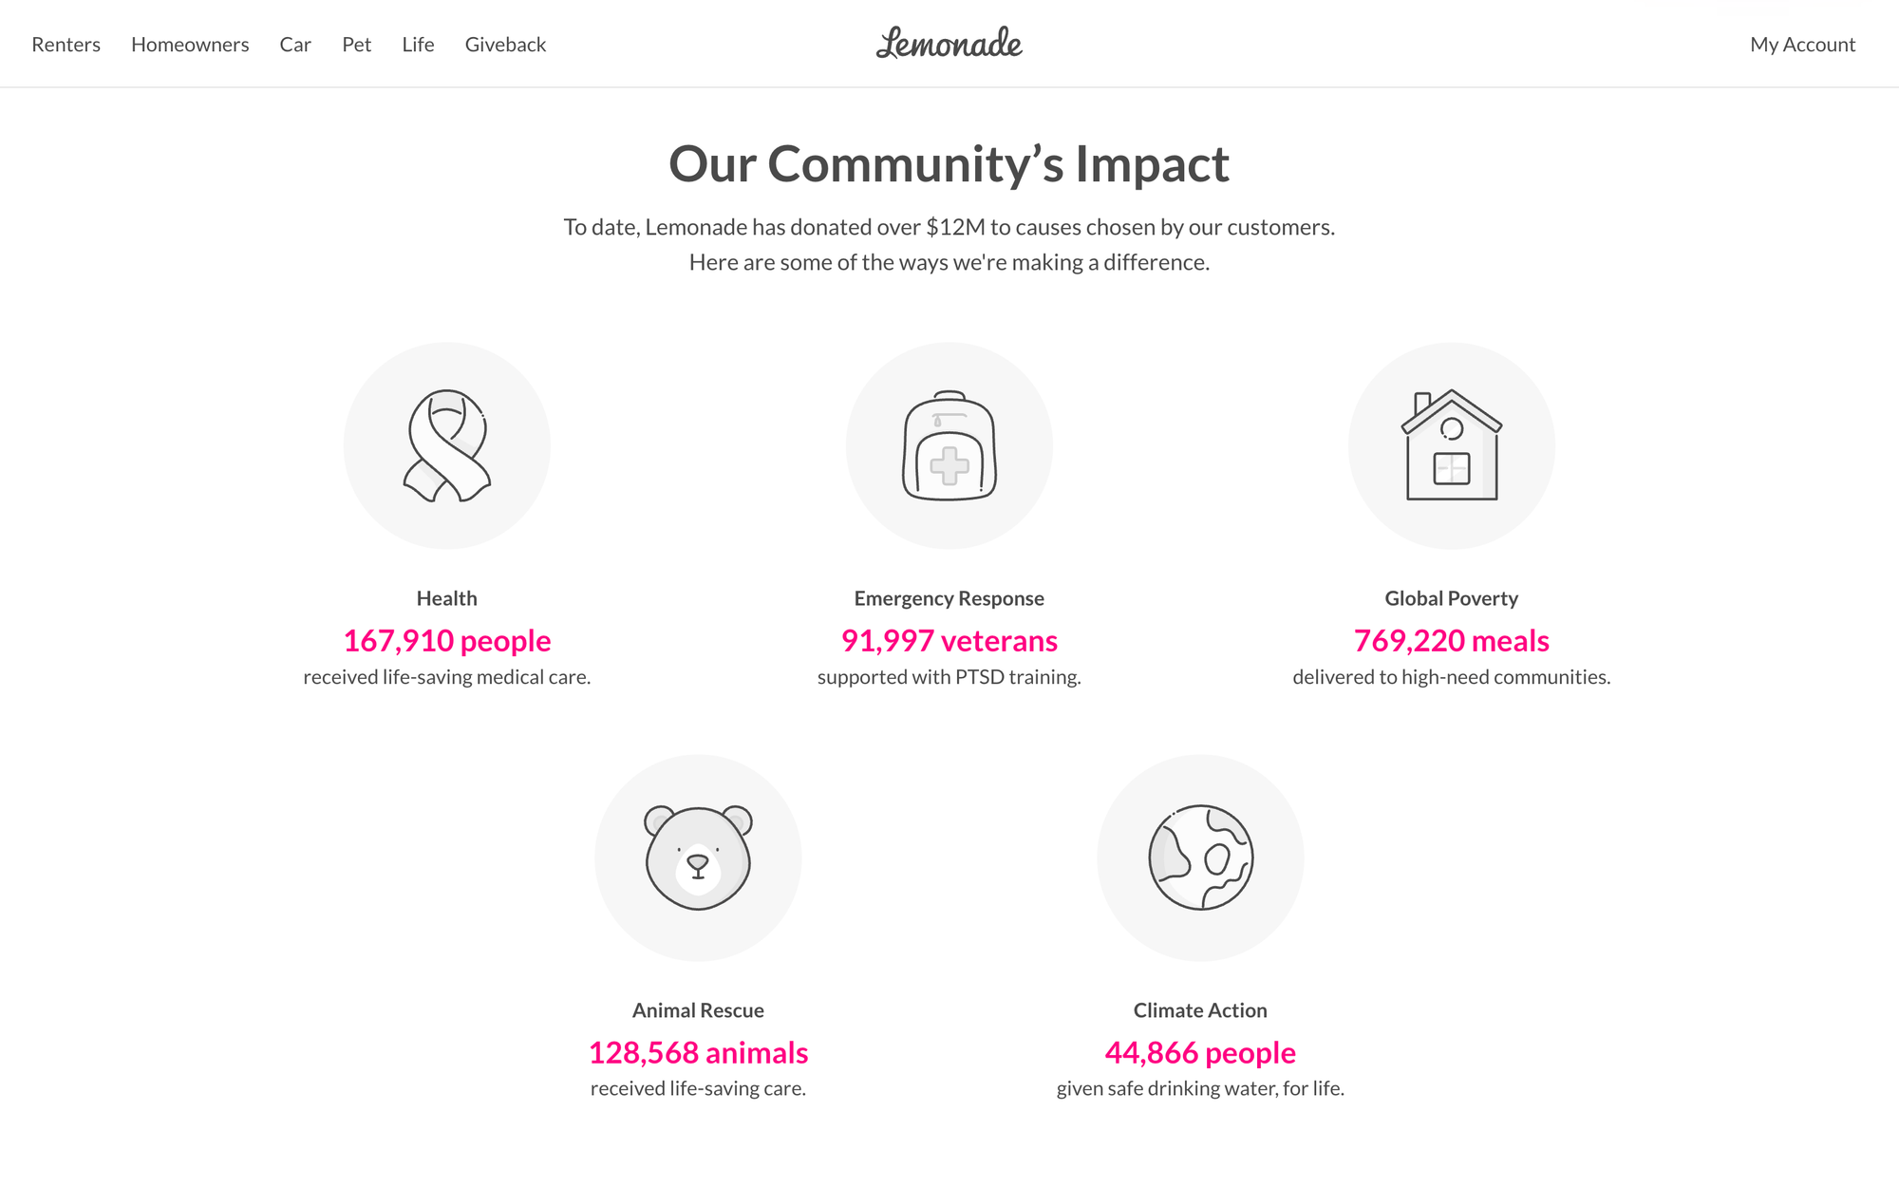The image size is (1899, 1187).
Task: Open the Giveback navigation link
Action: click(x=505, y=45)
